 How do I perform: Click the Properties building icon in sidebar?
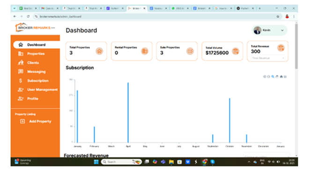tap(21, 53)
